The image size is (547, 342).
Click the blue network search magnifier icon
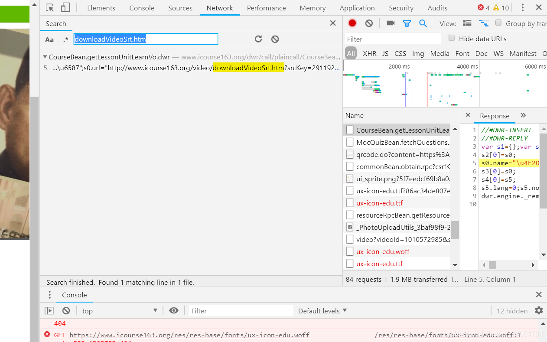[x=423, y=23]
